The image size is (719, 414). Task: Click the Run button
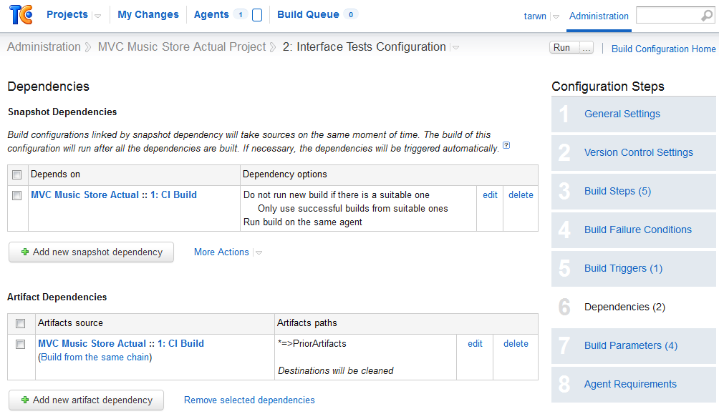tap(564, 48)
